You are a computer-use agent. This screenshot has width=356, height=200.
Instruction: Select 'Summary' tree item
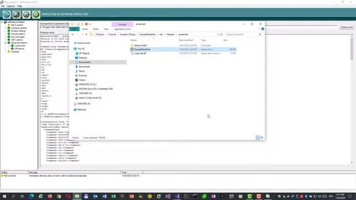[15, 52]
